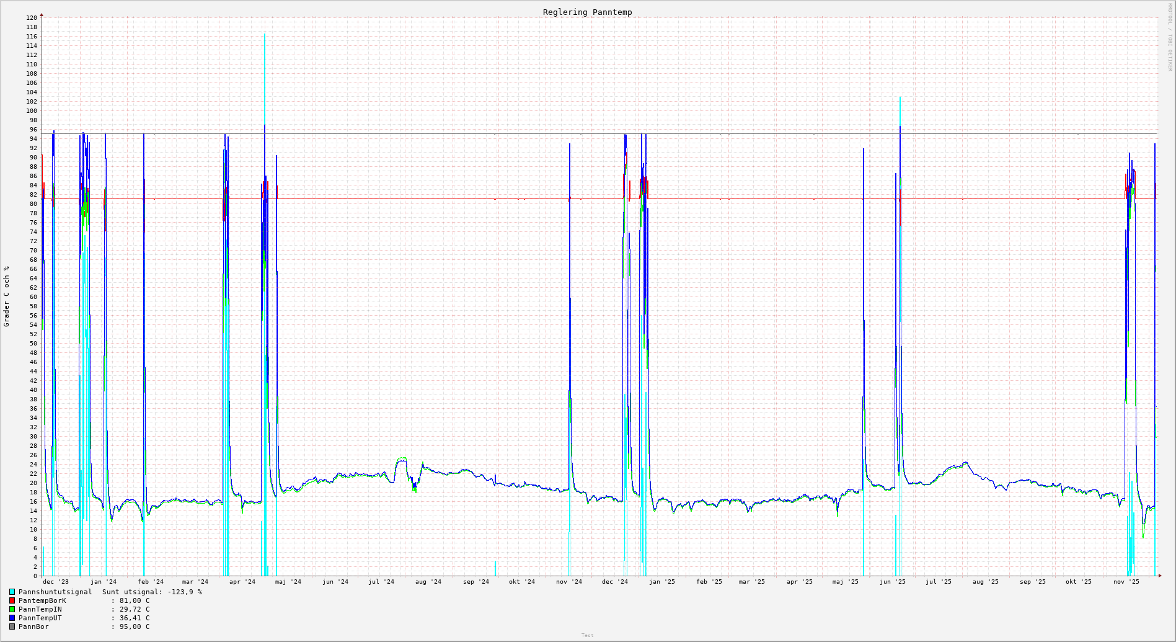Click the PannTempUT value 36,41 C
The height and width of the screenshot is (642, 1176).
(x=135, y=618)
